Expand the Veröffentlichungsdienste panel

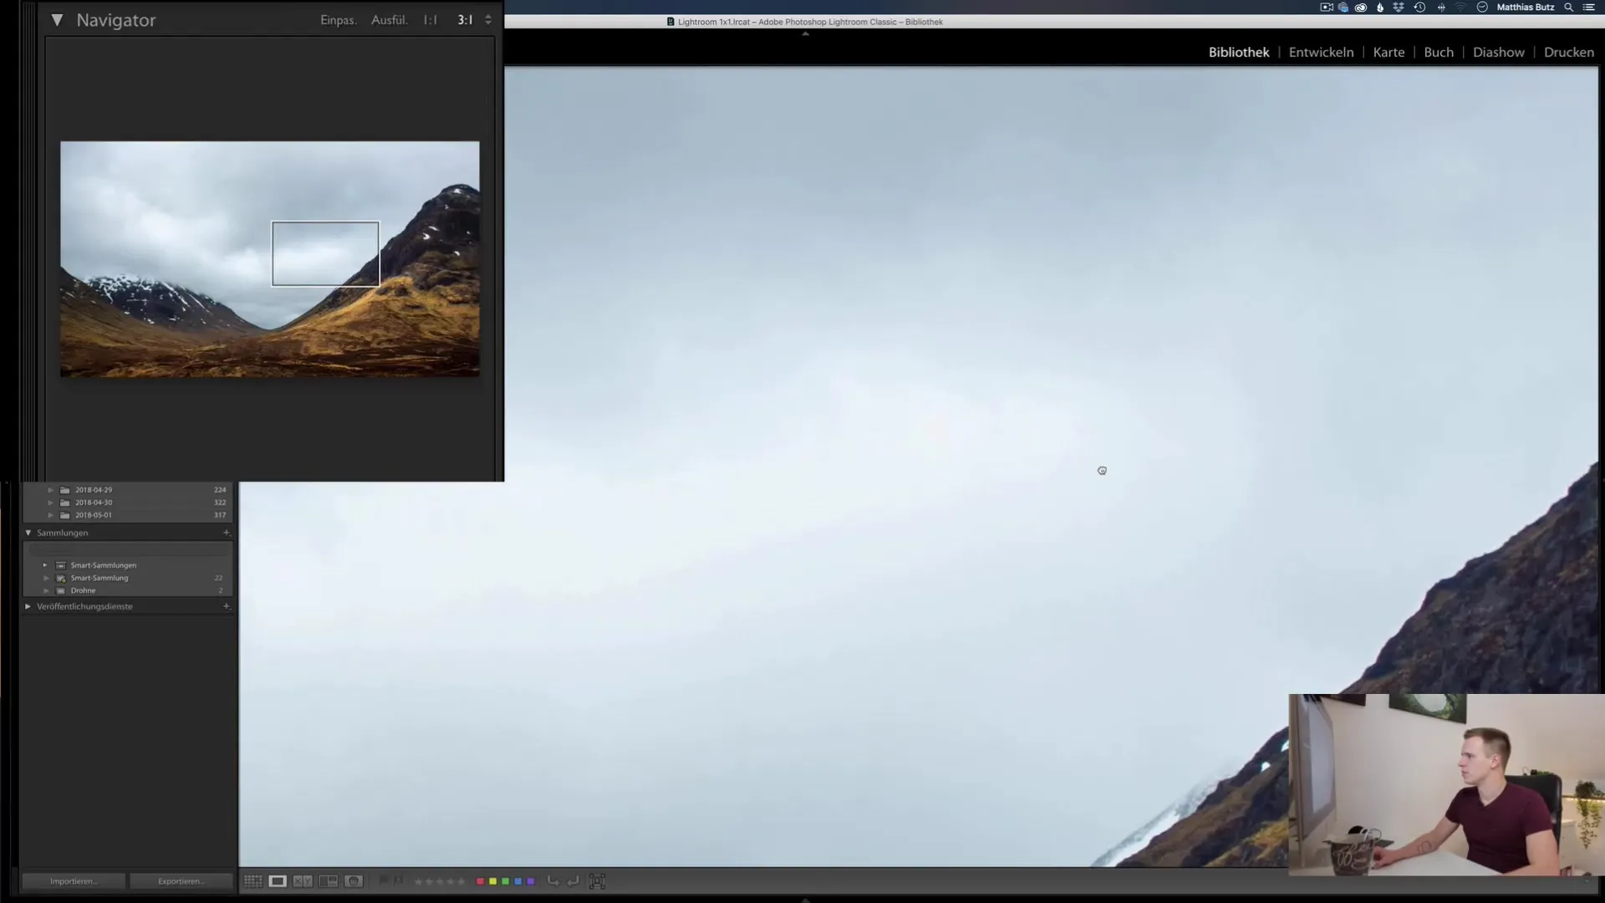28,606
